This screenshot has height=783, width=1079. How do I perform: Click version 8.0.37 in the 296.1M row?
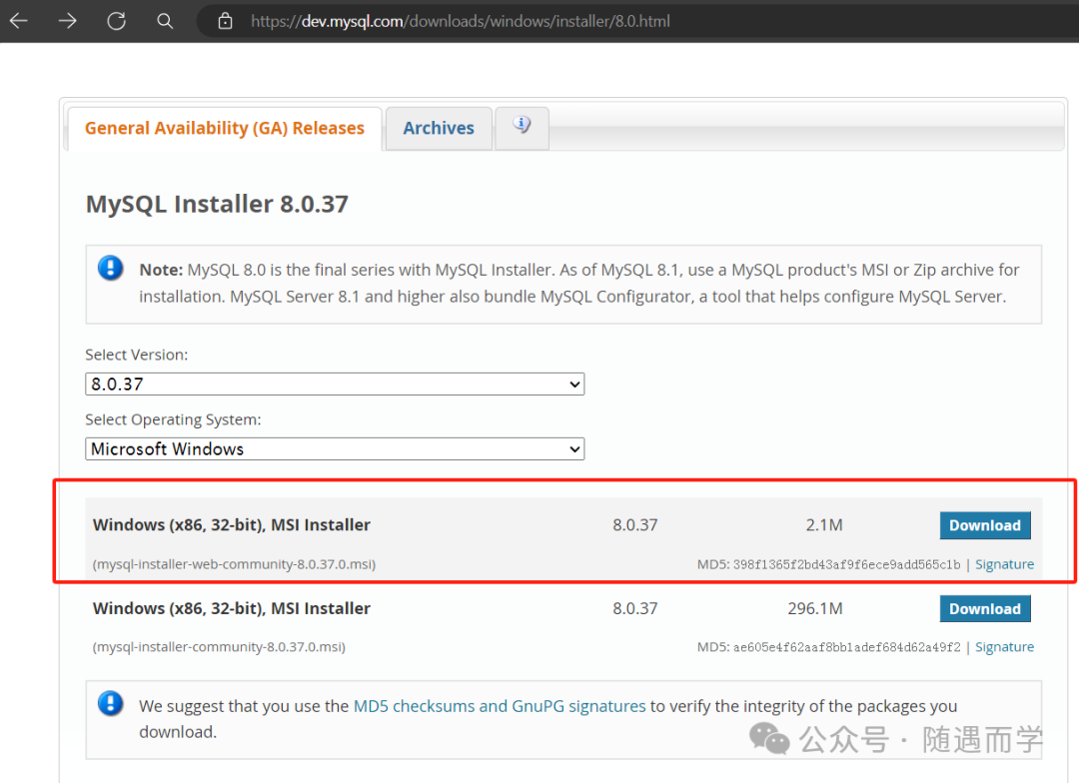coord(634,608)
